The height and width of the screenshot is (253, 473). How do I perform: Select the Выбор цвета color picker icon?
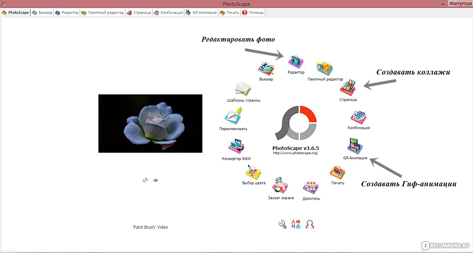(x=253, y=172)
